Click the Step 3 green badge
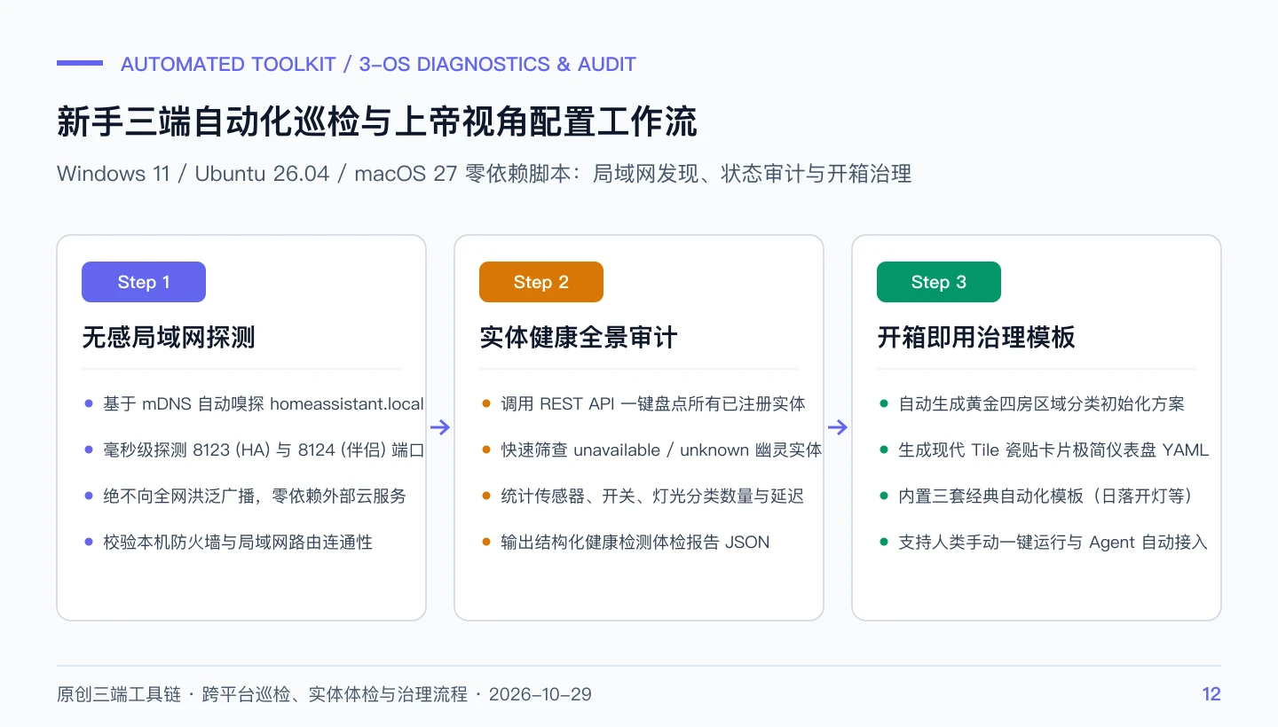 (939, 282)
